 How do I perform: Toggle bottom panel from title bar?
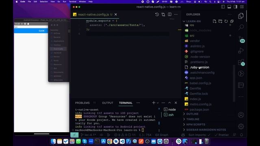coord(229,7)
